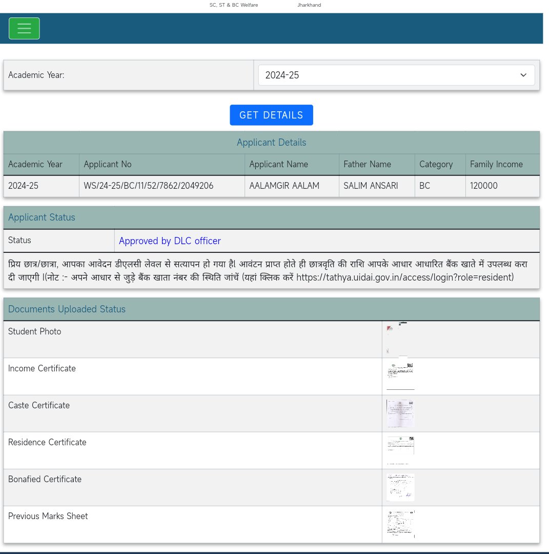Screen dimensions: 549x554
Task: Open the Bonafied Certificate thumbnail
Action: 400,487
